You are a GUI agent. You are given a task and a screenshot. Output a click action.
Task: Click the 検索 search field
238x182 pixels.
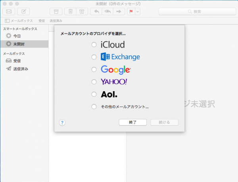pos(197,11)
